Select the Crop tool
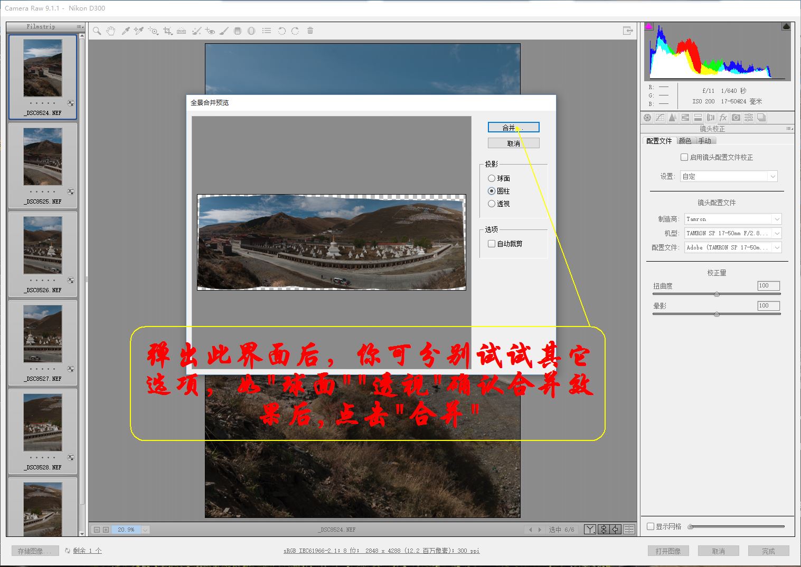The width and height of the screenshot is (801, 567). (168, 31)
